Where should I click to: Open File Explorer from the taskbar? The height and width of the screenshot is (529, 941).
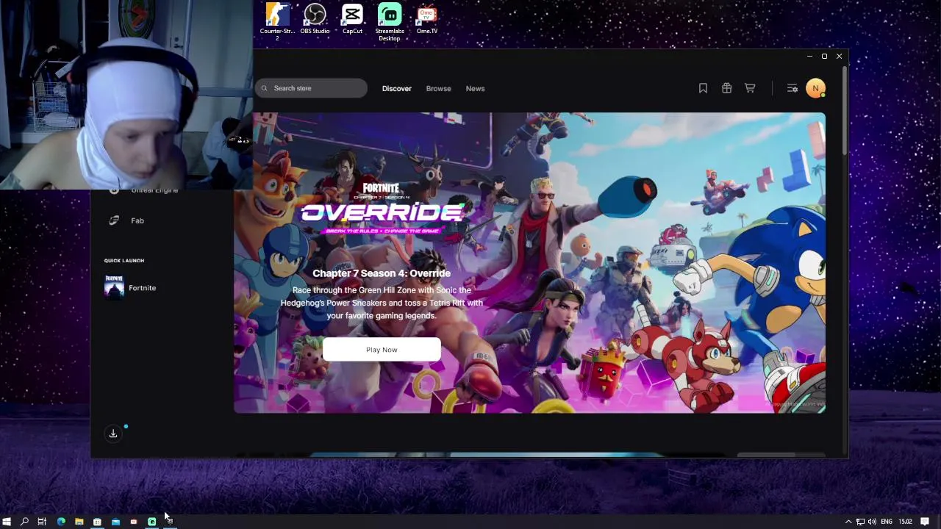click(79, 522)
